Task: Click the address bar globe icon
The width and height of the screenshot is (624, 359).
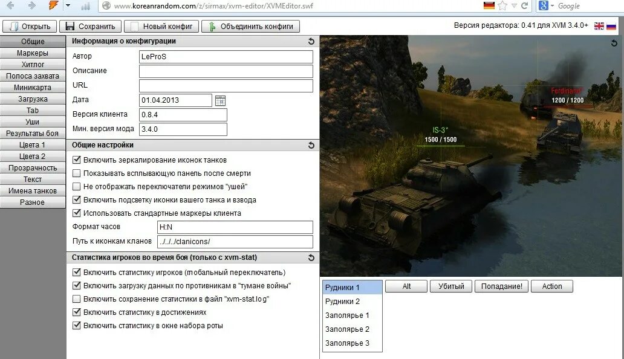Action: pos(106,5)
